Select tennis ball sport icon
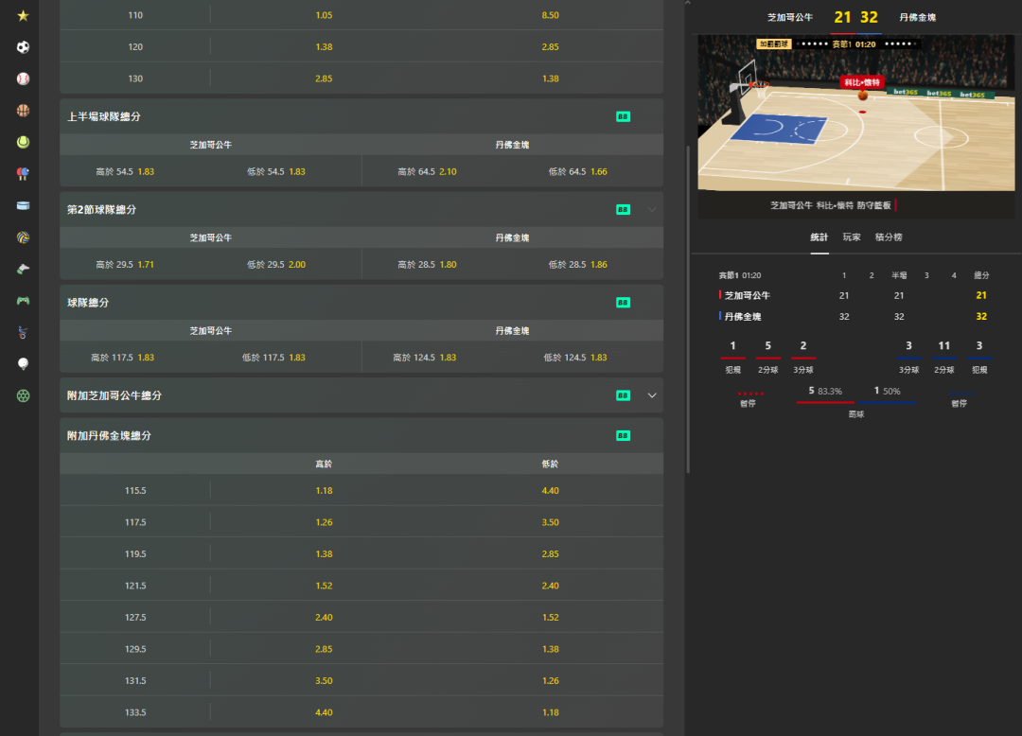The image size is (1022, 736). coord(23,142)
